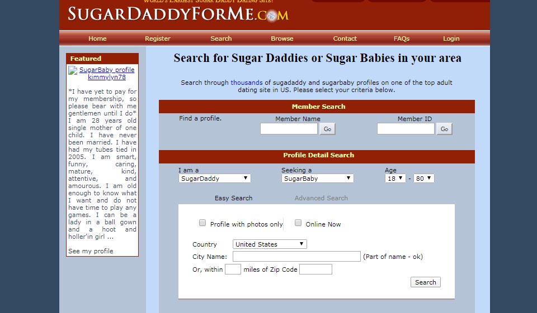Open the Home menu item

pyautogui.click(x=97, y=38)
